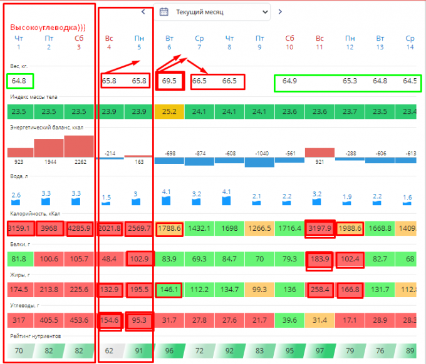The height and width of the screenshot is (364, 426).
Task: Click the yellow body mass index cell 25.2
Action: [x=169, y=112]
